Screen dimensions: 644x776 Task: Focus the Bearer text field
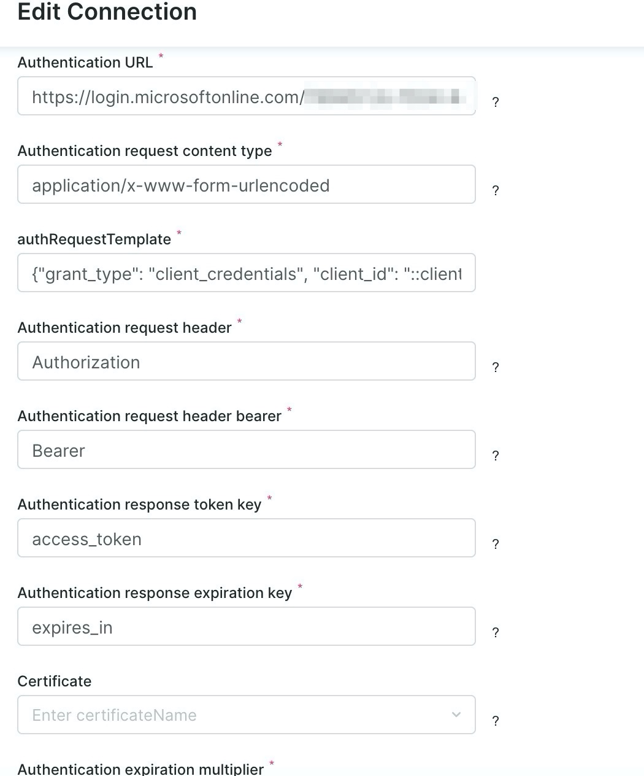245,451
